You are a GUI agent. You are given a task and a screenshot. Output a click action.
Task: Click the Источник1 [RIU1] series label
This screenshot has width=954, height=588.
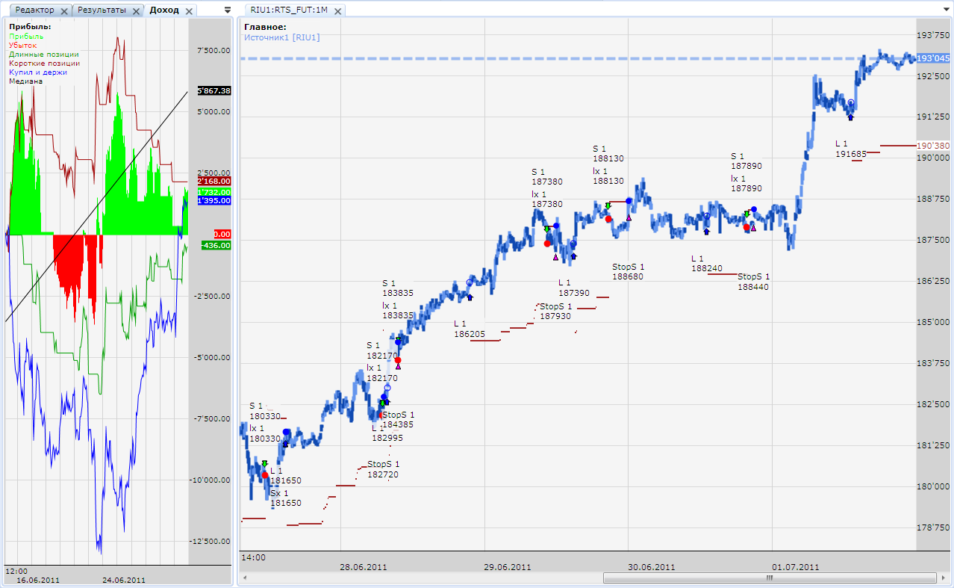(282, 37)
